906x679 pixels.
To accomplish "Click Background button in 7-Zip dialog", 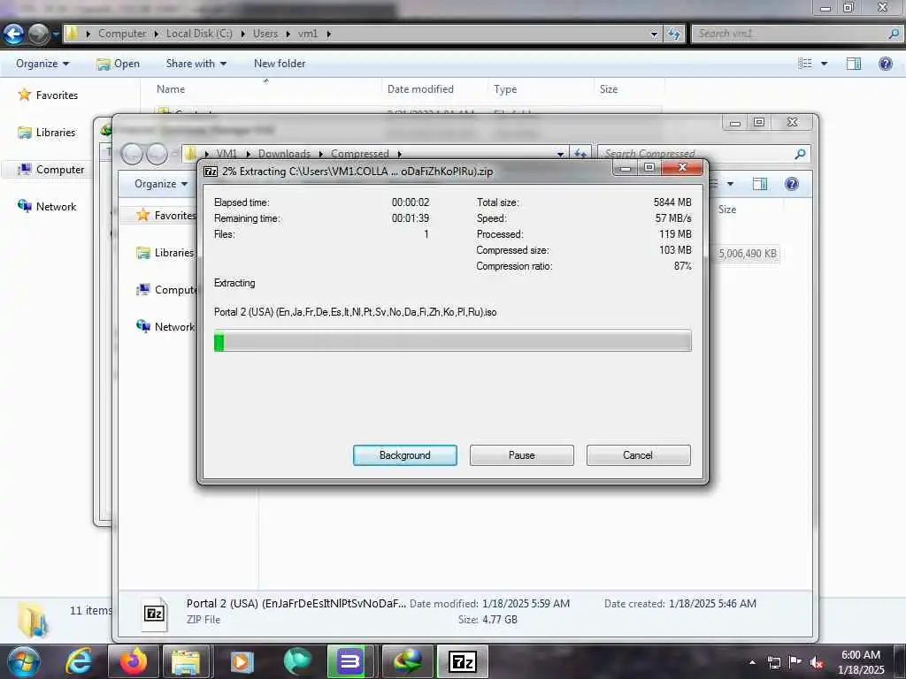I will [x=404, y=455].
